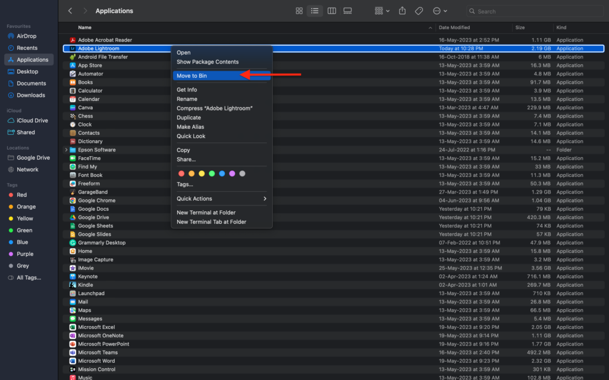
Task: Select the Grammarly Desktop app icon
Action: [x=73, y=243]
